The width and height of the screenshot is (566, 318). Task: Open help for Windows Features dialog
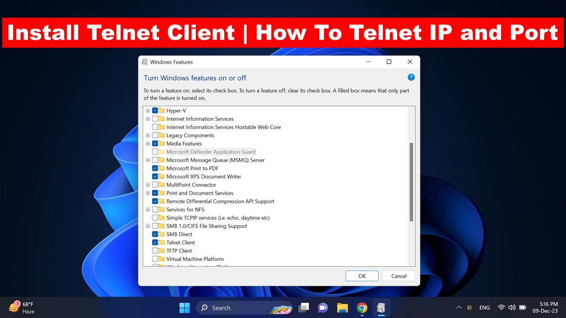coord(411,77)
